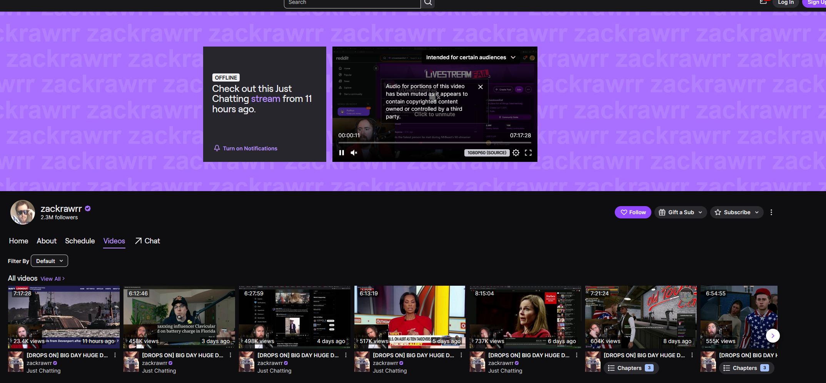Open the 7:17:28 video thumbnail

64,317
